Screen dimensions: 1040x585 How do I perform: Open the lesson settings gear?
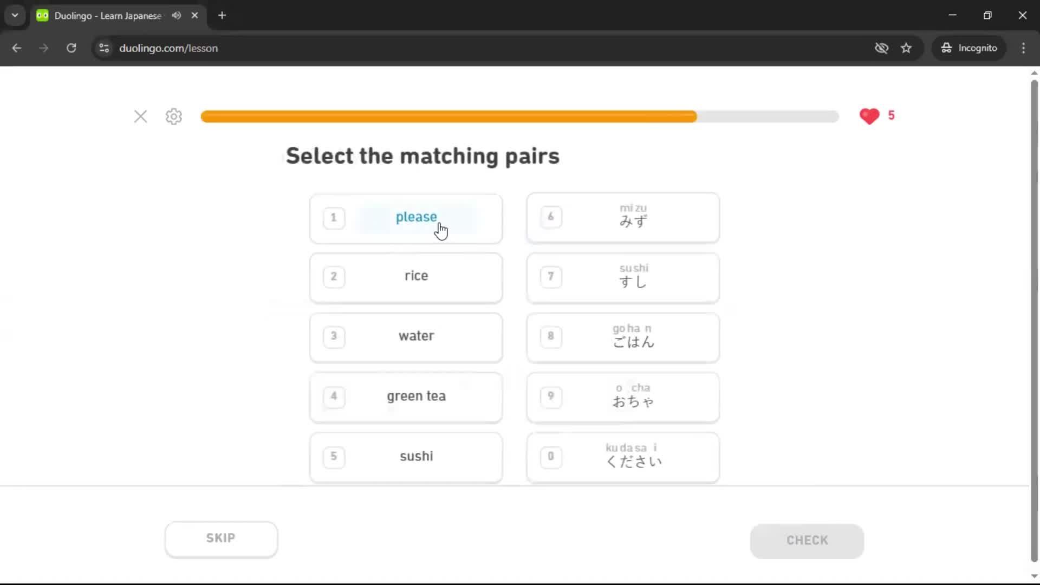coord(174,116)
